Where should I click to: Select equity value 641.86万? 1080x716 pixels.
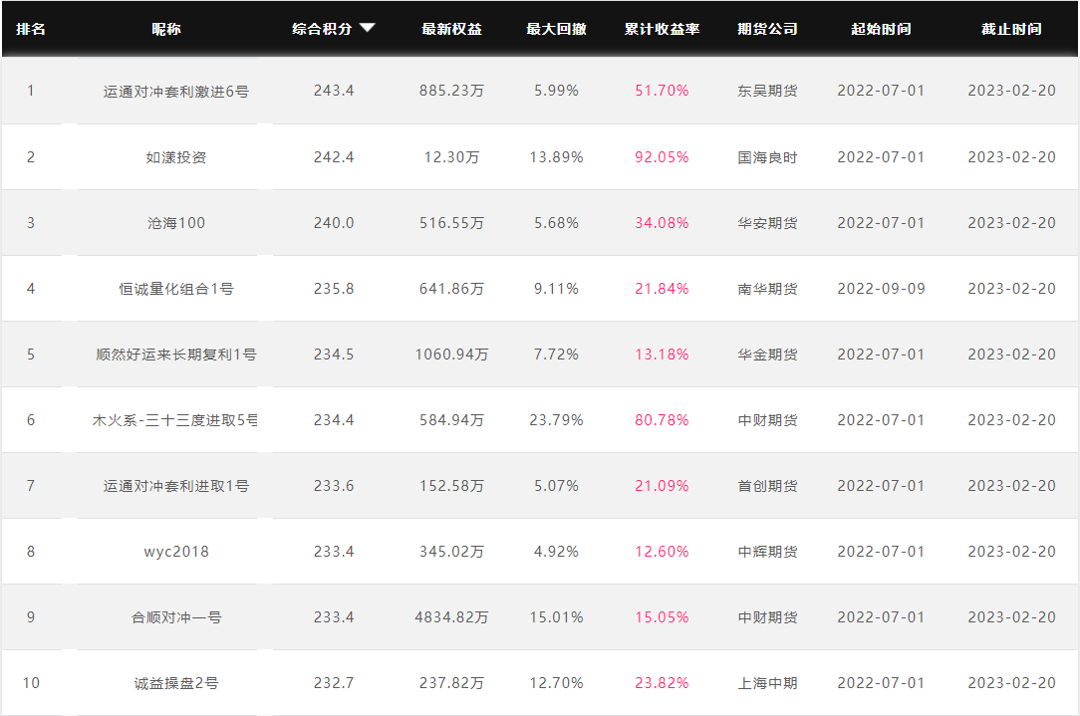452,289
